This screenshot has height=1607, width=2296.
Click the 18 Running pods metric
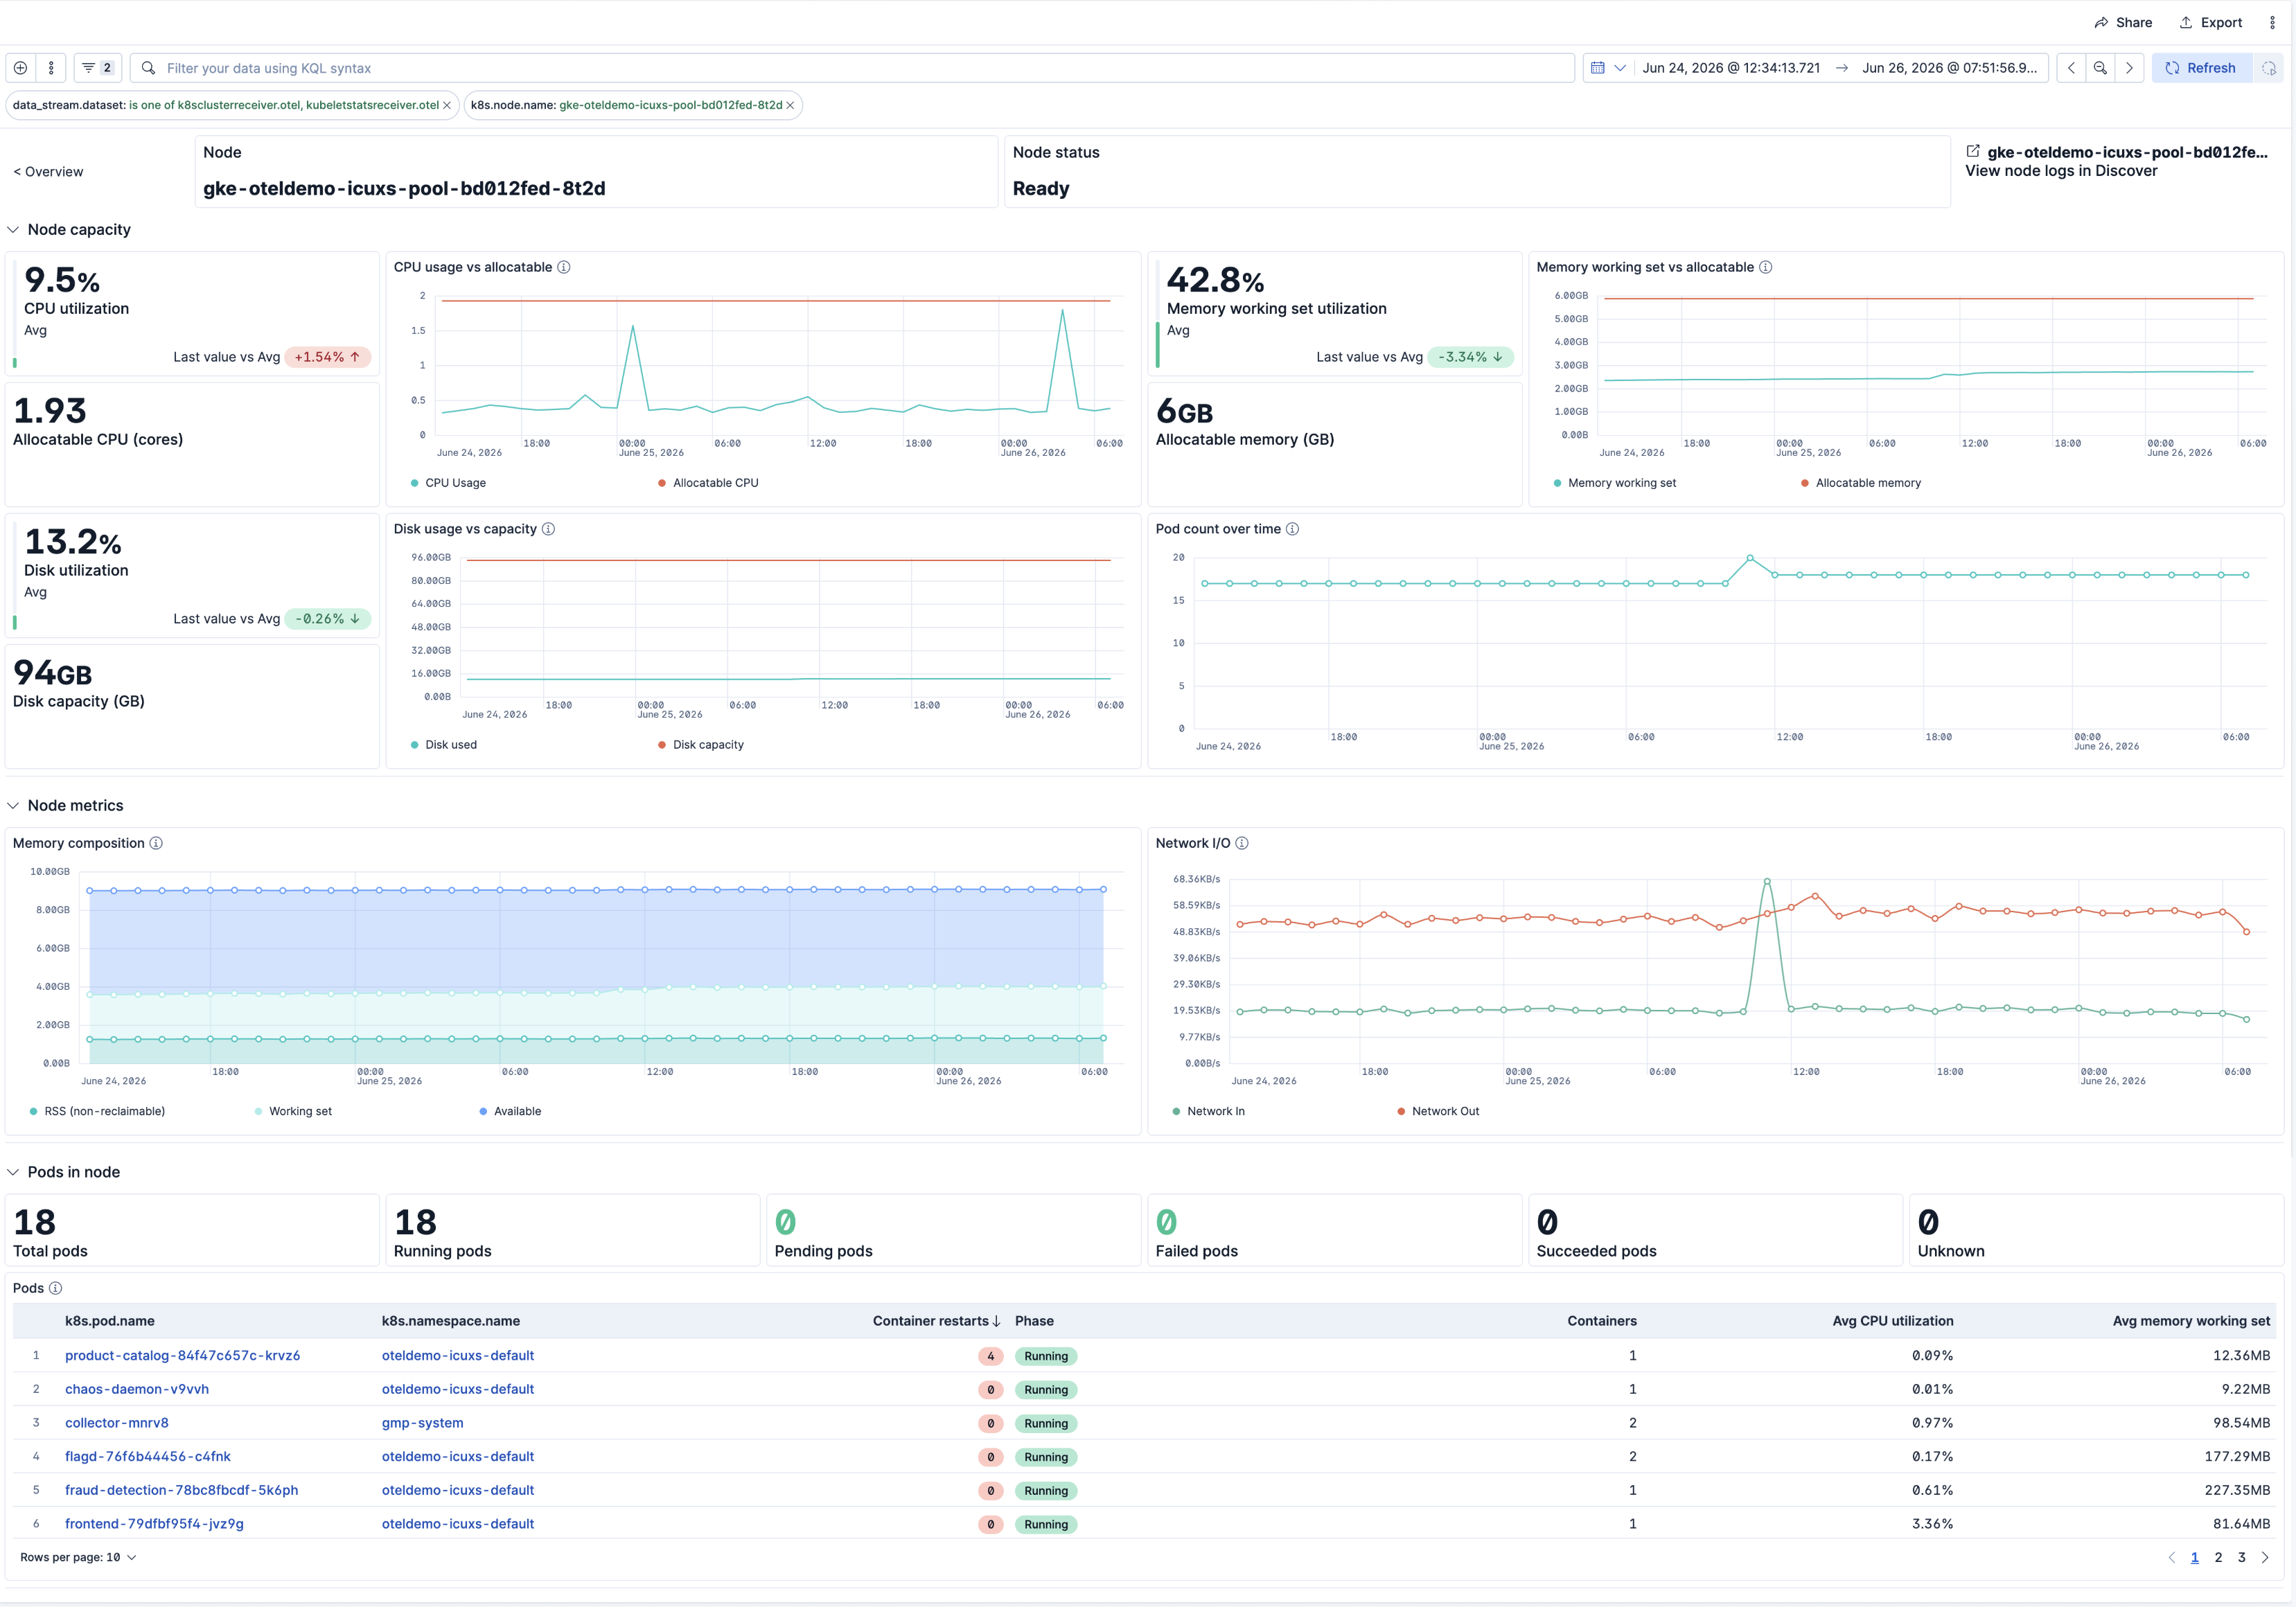[x=572, y=1231]
